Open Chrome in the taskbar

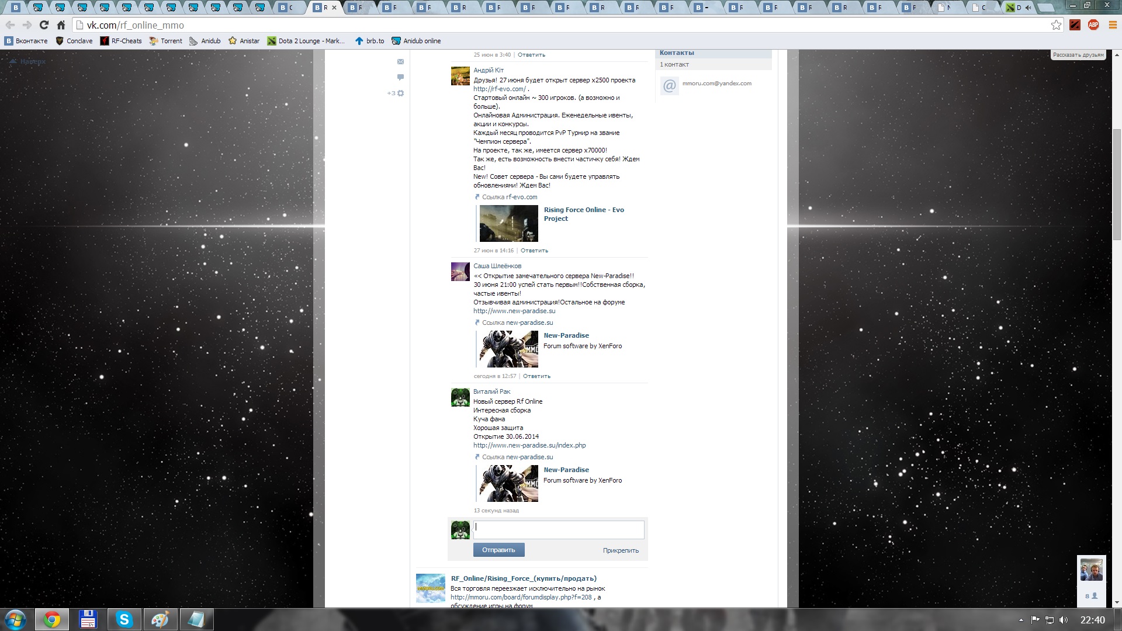(52, 619)
